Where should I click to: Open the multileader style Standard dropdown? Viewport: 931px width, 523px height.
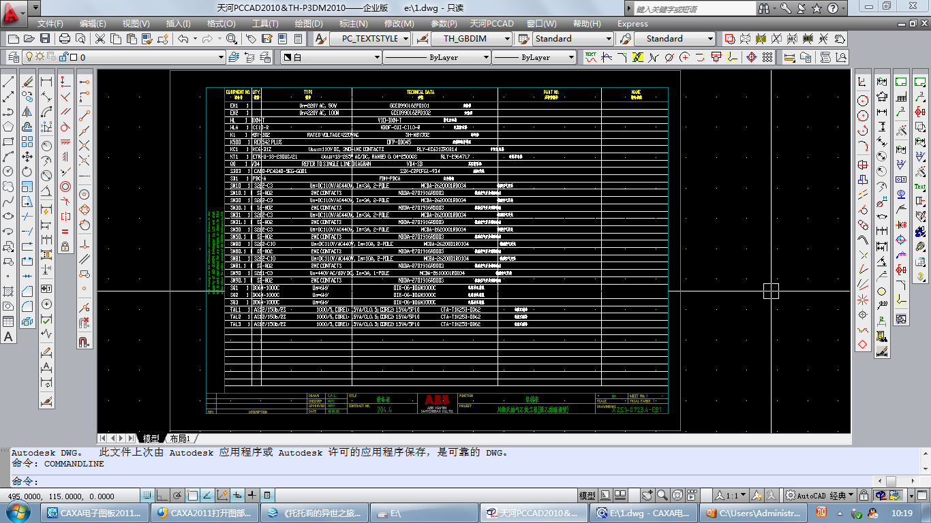coord(675,39)
